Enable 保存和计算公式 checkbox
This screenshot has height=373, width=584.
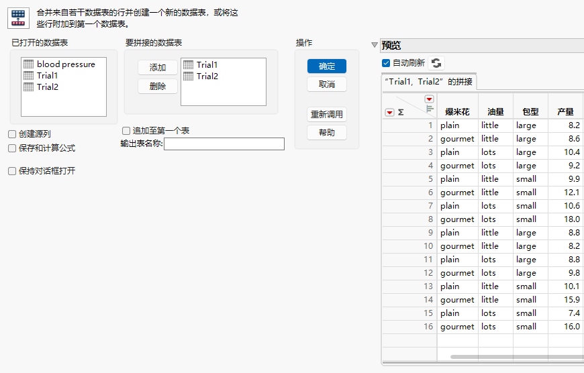tap(12, 148)
